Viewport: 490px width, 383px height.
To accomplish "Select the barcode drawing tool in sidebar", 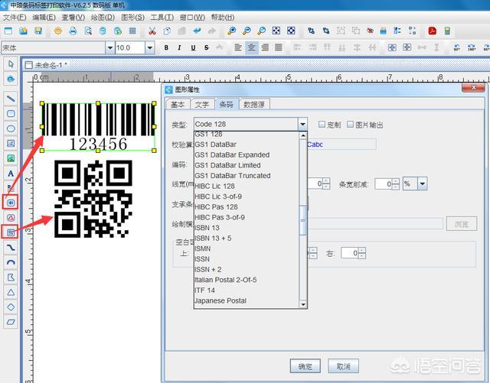I will (x=11, y=203).
